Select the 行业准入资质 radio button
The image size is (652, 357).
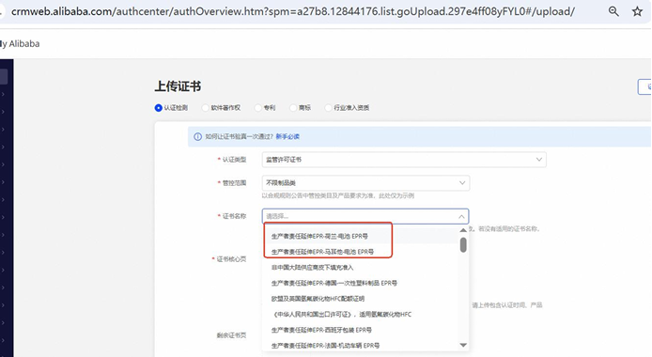coord(328,108)
